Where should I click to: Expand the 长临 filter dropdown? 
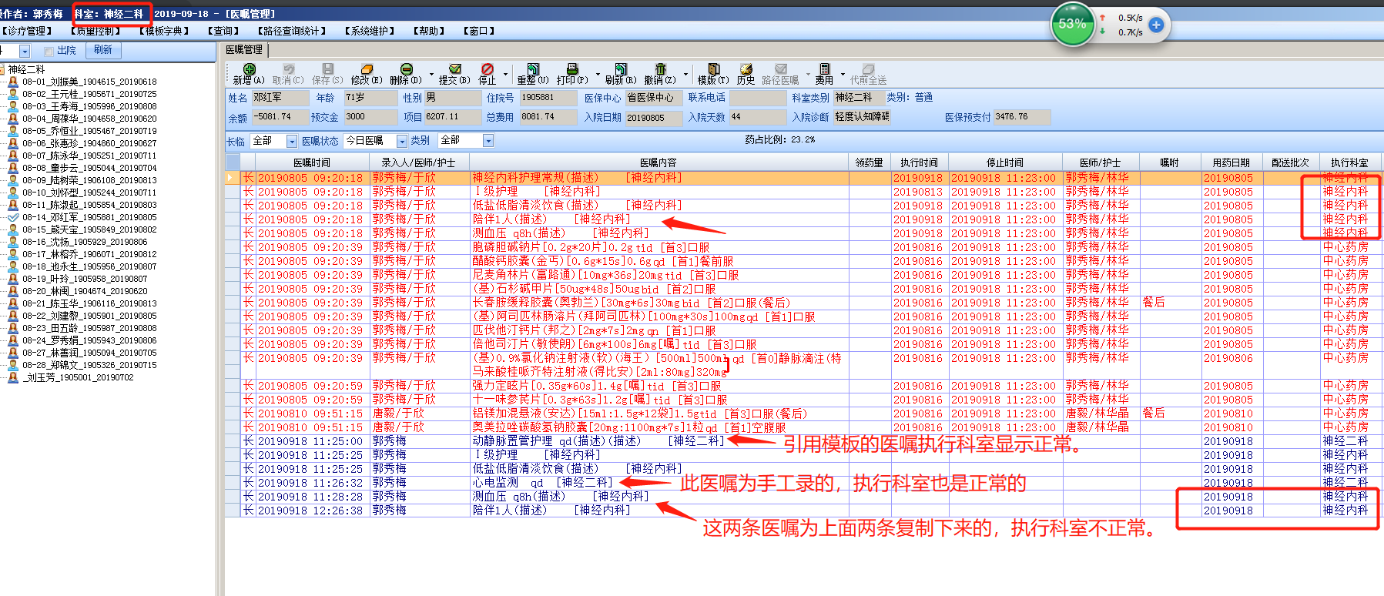pyautogui.click(x=292, y=141)
